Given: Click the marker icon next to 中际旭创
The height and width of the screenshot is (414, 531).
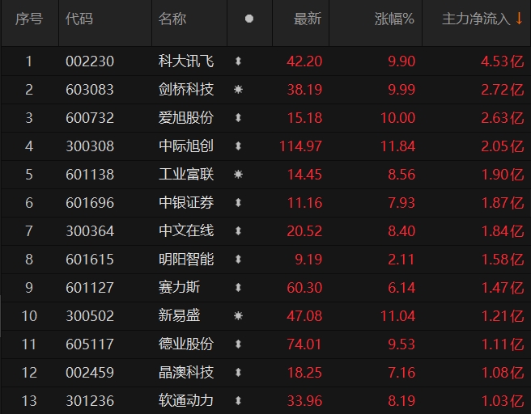Looking at the screenshot, I should (x=238, y=146).
